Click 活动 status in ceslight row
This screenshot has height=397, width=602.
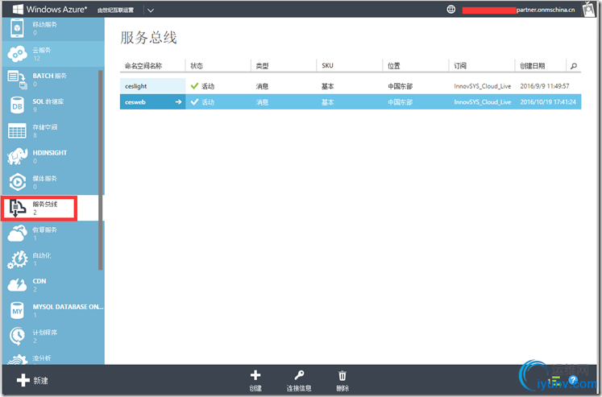point(208,86)
